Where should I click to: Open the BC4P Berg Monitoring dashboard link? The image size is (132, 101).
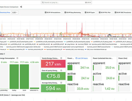click(73, 12)
